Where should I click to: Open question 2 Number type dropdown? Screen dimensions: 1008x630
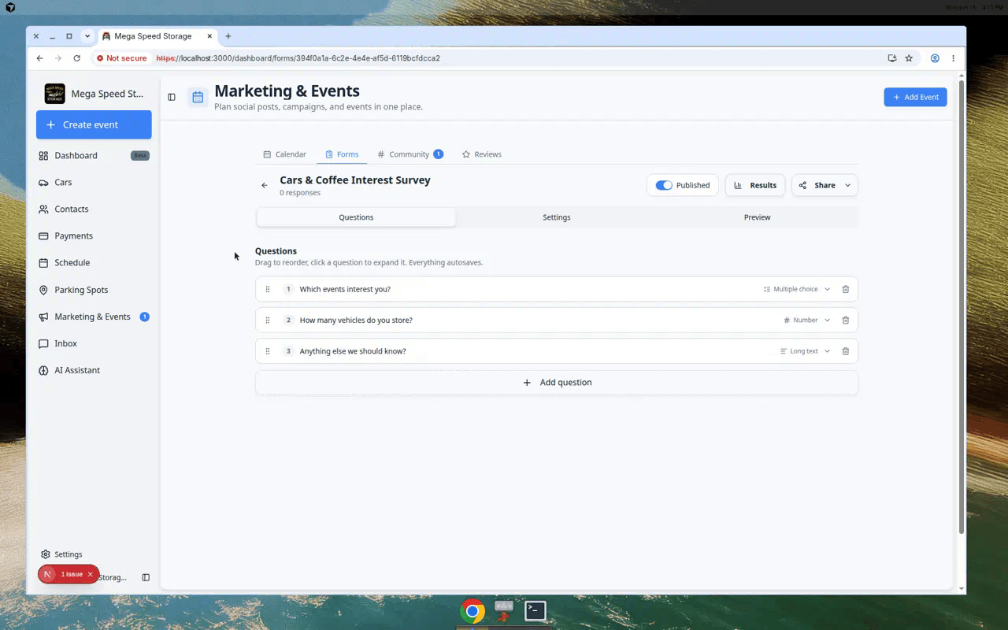[x=807, y=321]
